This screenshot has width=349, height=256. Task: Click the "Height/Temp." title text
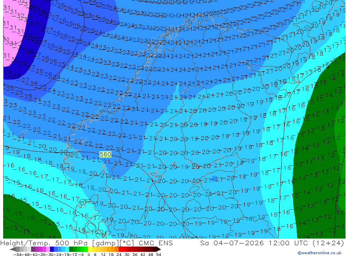click(25, 243)
